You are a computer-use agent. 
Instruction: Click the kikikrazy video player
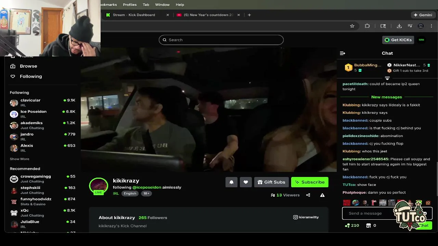[209, 109]
